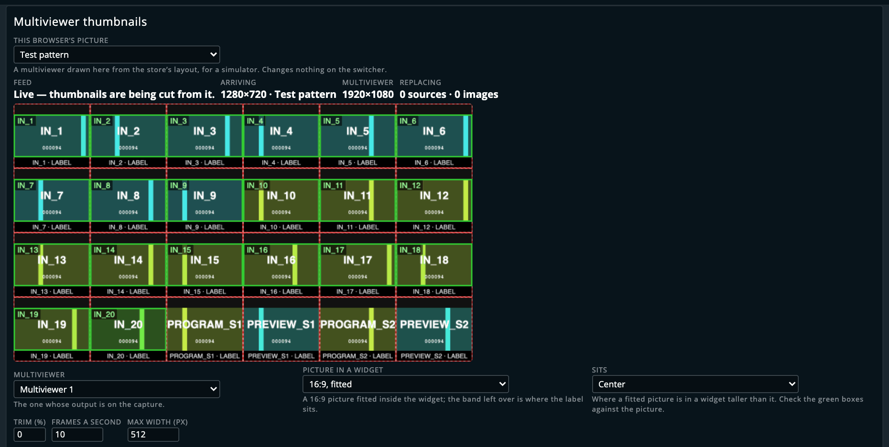
Task: Select the IN_18 thumbnail
Action: pos(434,265)
